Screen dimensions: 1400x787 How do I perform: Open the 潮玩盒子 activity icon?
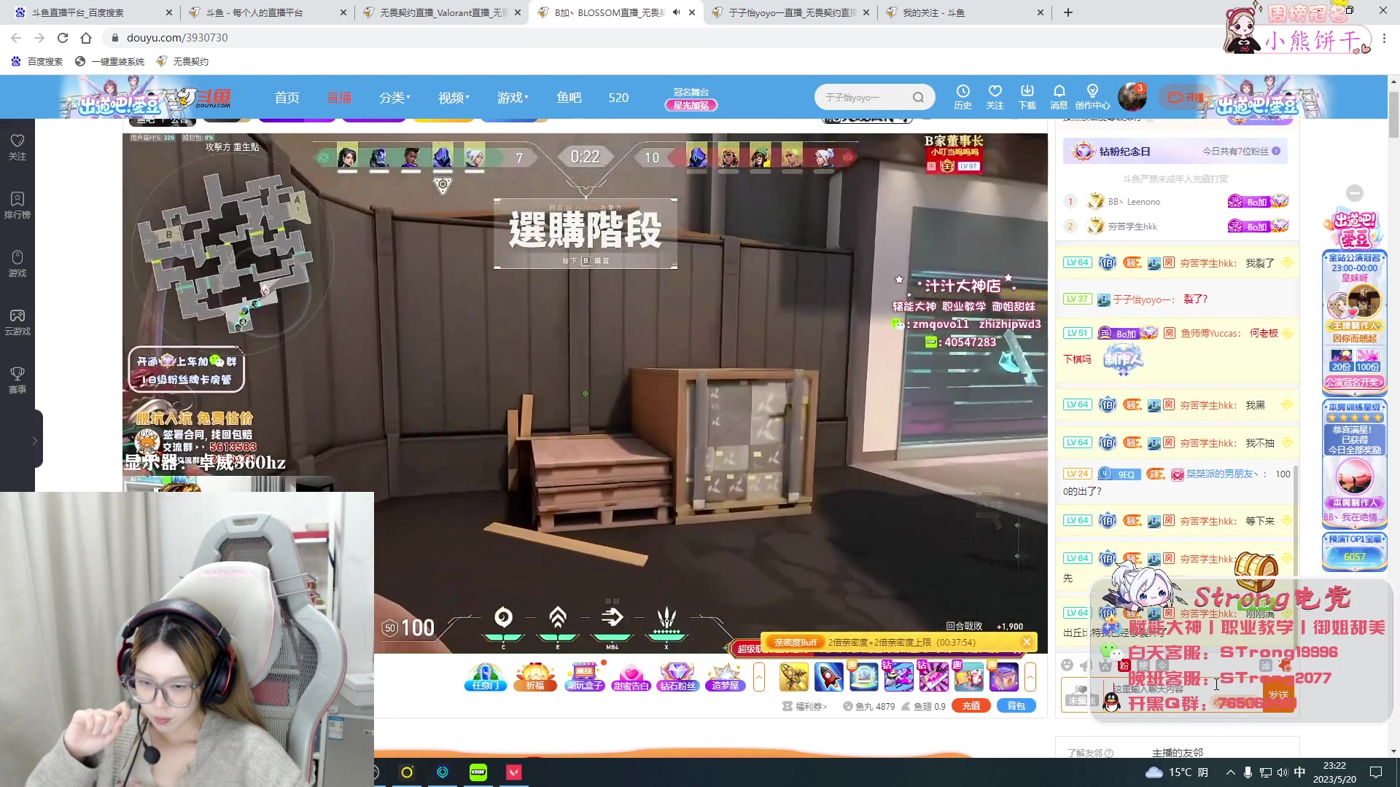coord(585,677)
